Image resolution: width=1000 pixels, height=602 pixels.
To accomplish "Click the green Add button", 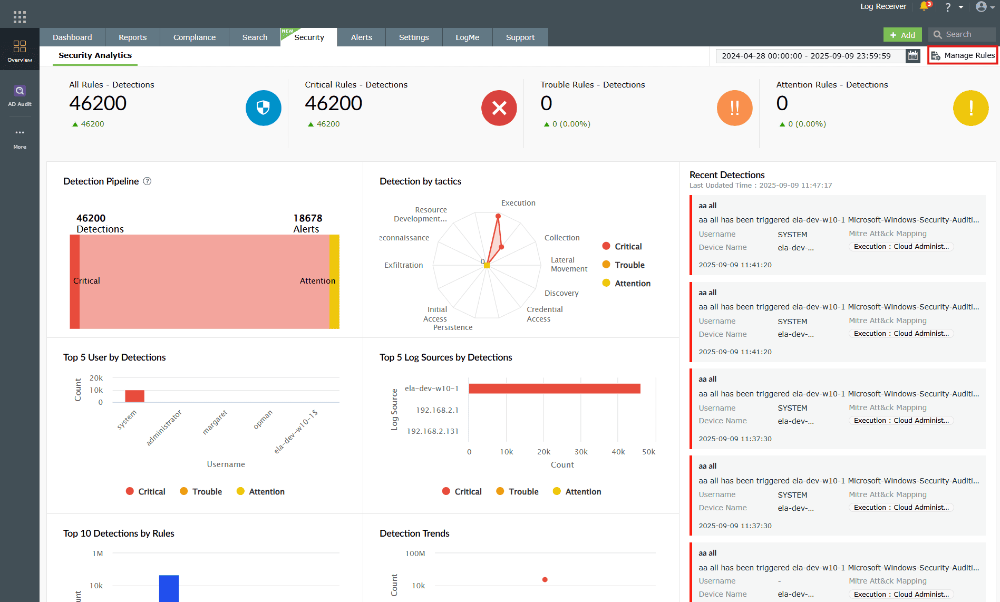I will click(902, 34).
